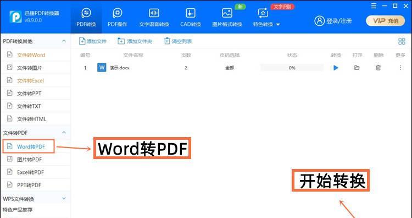Click the 全部 page selection cell
Screen dimensions: 412x218
(230, 68)
